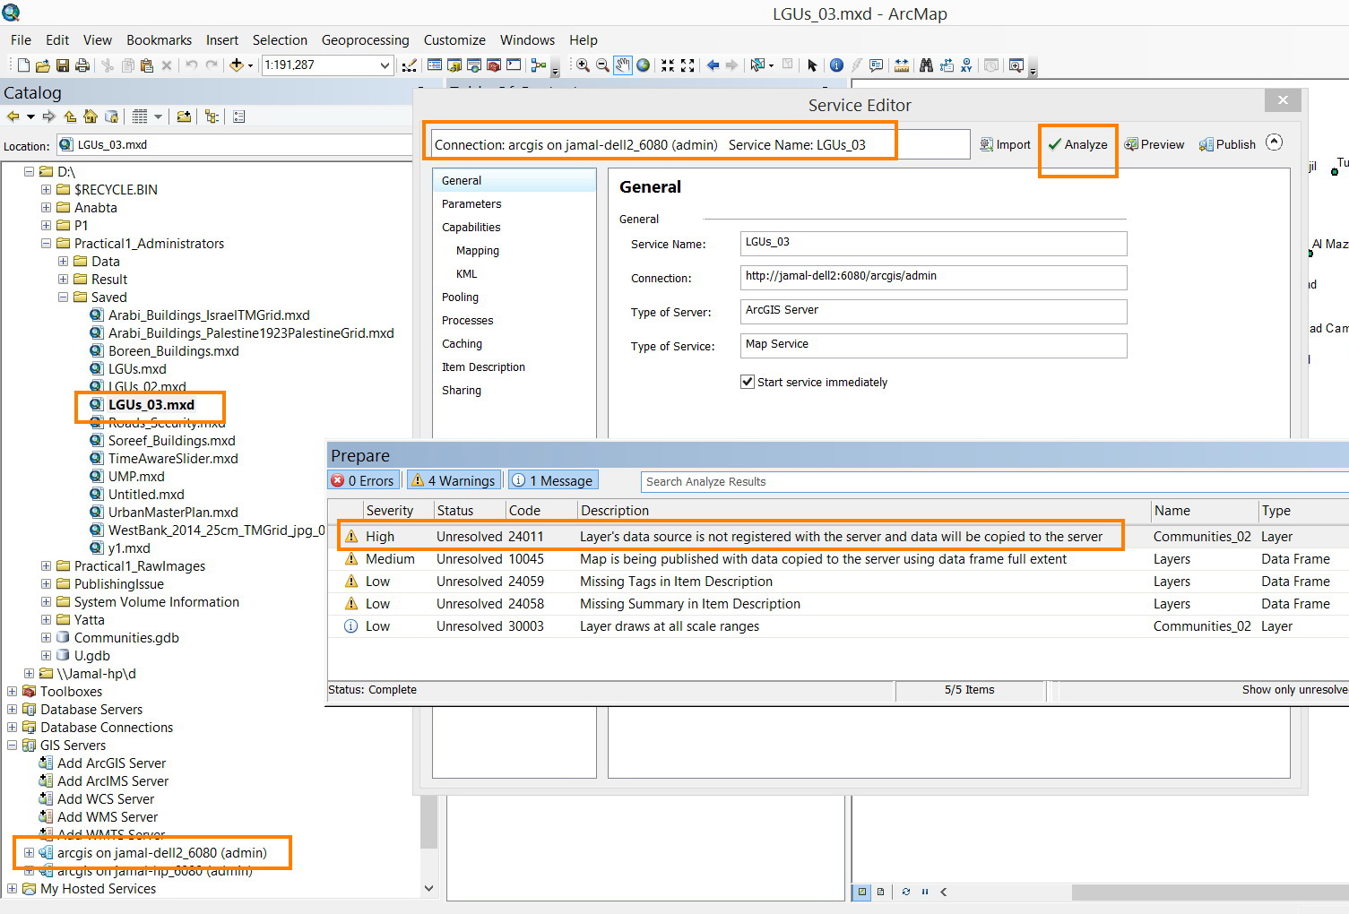The height and width of the screenshot is (914, 1349).
Task: Click the Search Analyze Results field
Action: pos(995,481)
